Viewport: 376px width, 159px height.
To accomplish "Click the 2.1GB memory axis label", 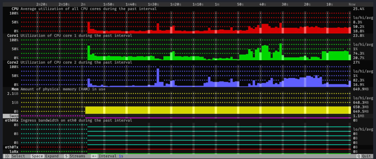I will (13, 94).
